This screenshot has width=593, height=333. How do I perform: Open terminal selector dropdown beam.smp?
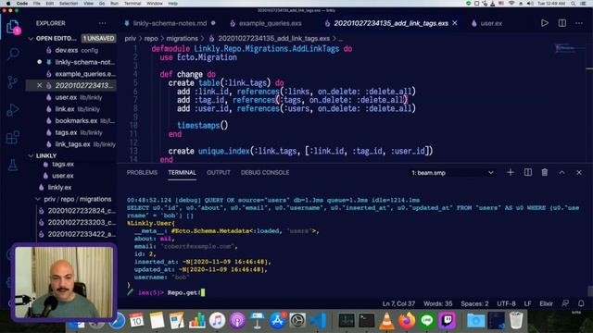453,173
